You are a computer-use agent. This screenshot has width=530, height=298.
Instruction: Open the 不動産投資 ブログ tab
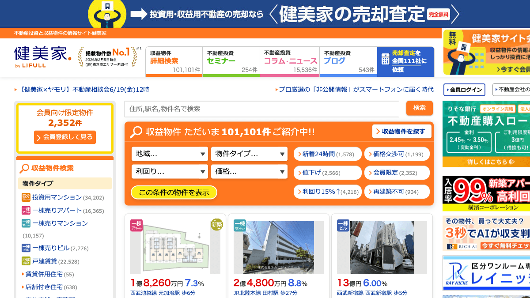click(348, 61)
